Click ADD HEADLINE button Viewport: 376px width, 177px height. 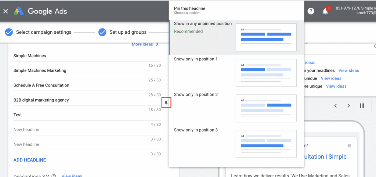pyautogui.click(x=29, y=160)
